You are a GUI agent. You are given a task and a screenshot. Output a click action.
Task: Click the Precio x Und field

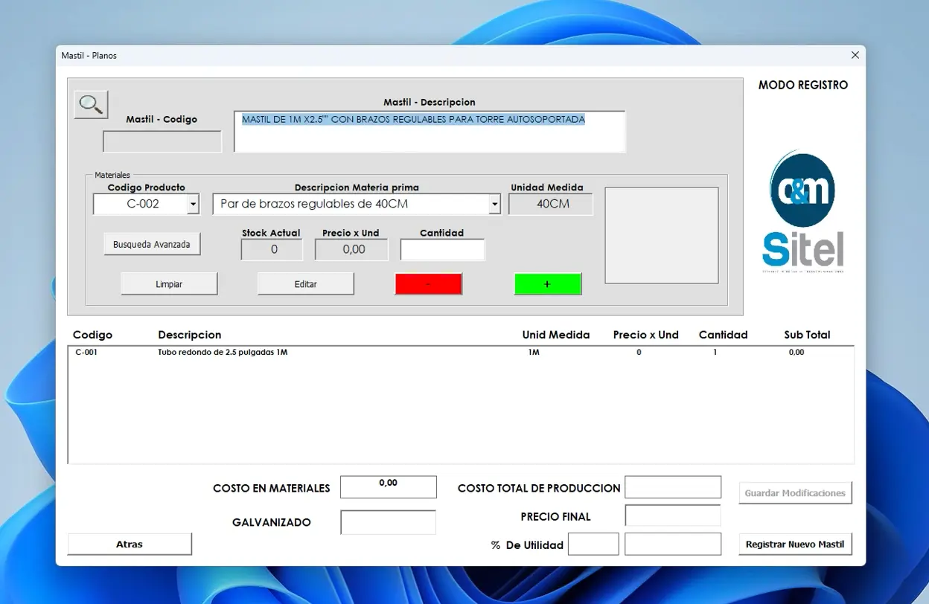[351, 250]
